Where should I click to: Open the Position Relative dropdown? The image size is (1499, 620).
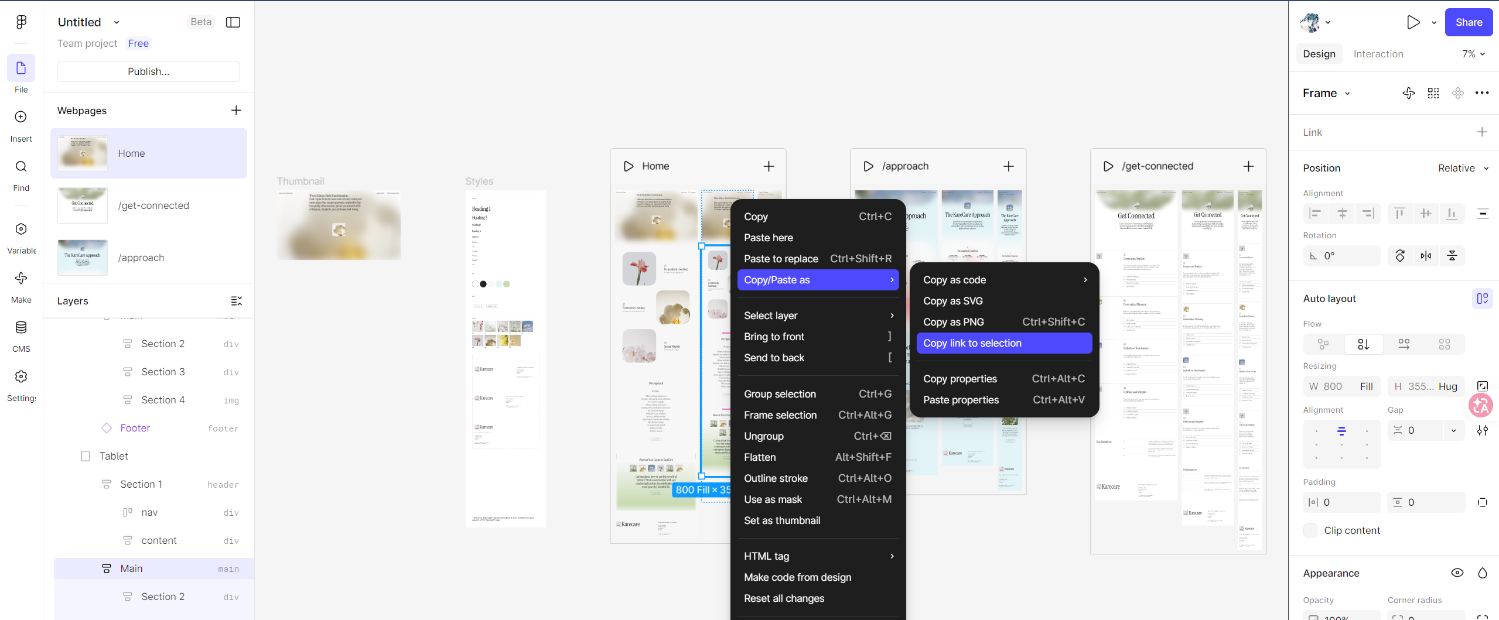pyautogui.click(x=1463, y=168)
